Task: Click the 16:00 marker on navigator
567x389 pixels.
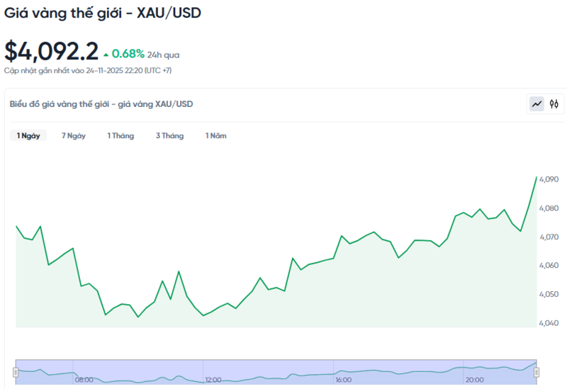Action: pos(344,380)
